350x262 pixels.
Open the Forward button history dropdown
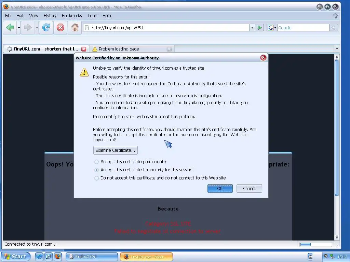(37, 28)
